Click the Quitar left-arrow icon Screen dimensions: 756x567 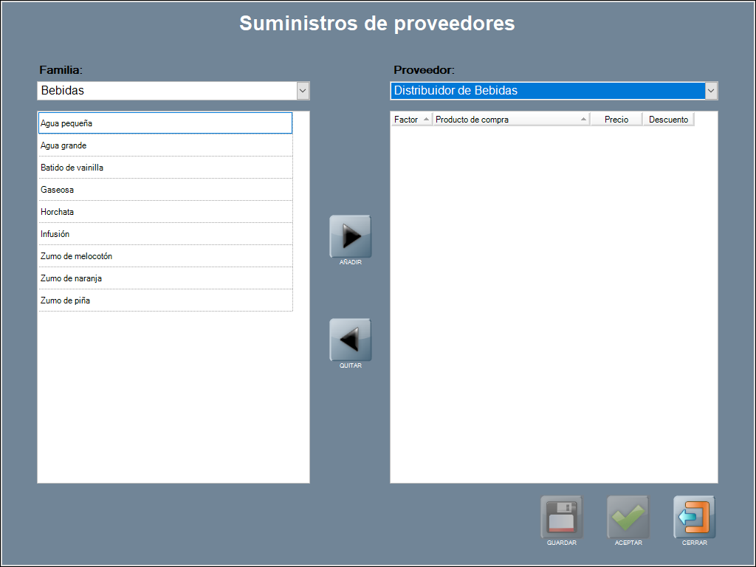click(350, 340)
